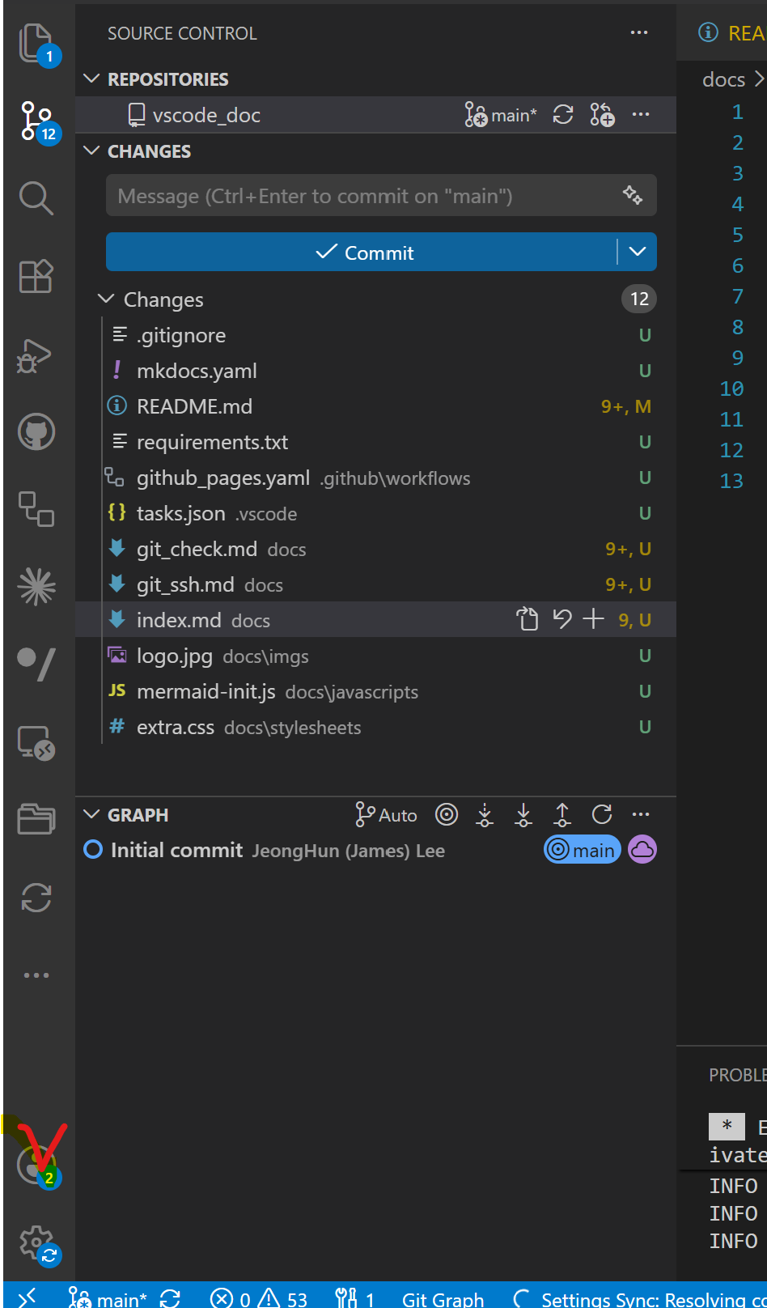Collapse the GRAPH section
The width and height of the screenshot is (767, 1308).
92,814
